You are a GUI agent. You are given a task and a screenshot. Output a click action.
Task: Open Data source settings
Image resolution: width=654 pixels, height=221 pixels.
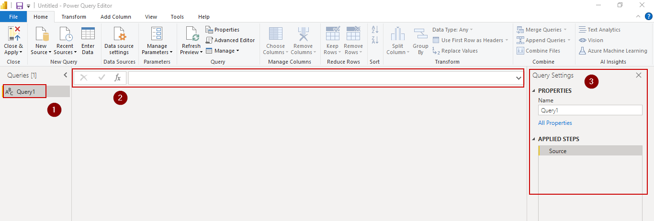119,41
